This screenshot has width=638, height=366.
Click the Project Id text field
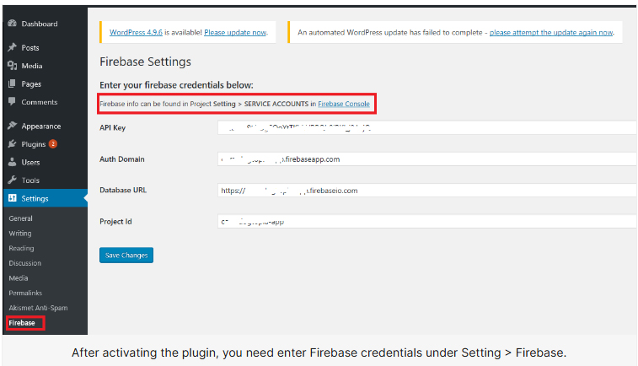pos(426,222)
